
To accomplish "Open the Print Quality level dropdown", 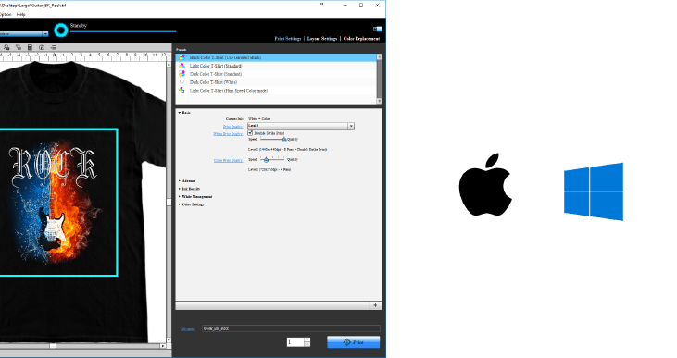I will coord(301,126).
